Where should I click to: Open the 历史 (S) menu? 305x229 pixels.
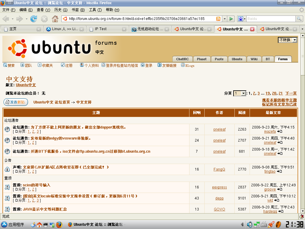[61, 10]
